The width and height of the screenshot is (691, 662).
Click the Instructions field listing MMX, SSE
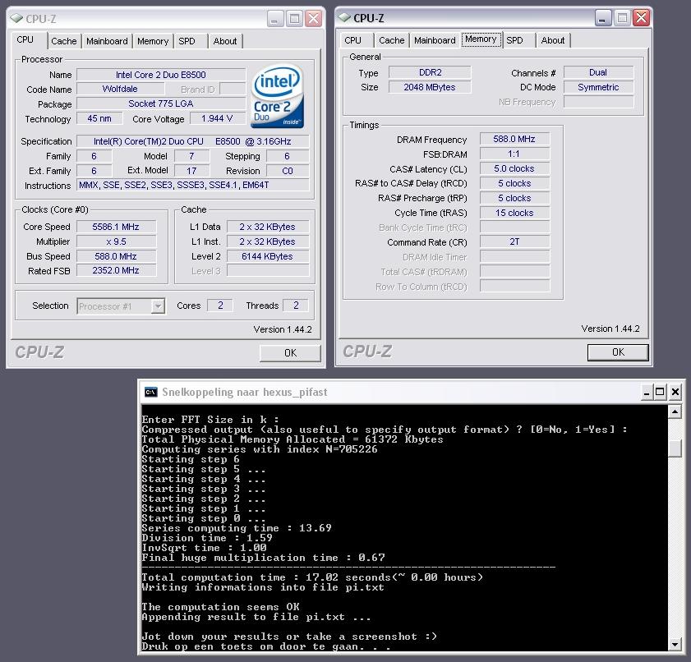193,185
